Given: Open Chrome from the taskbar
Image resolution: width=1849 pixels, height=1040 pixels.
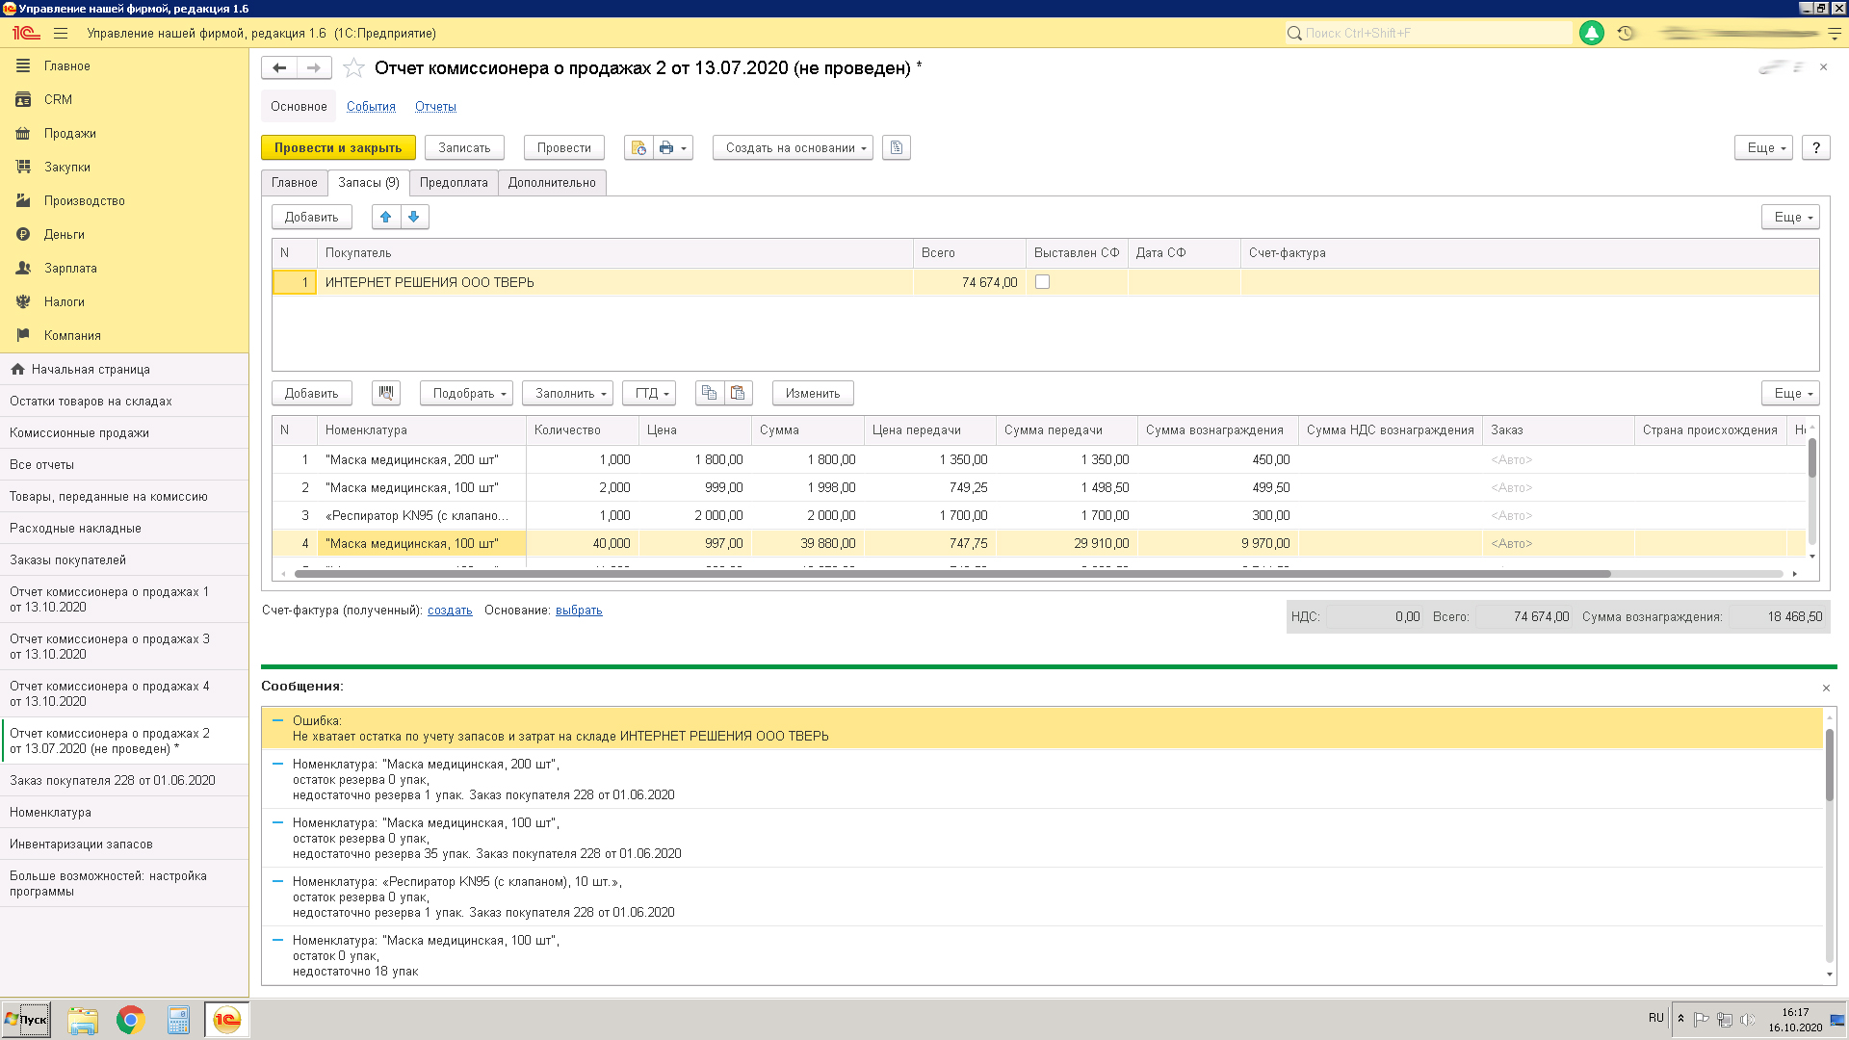Looking at the screenshot, I should coord(130,1020).
